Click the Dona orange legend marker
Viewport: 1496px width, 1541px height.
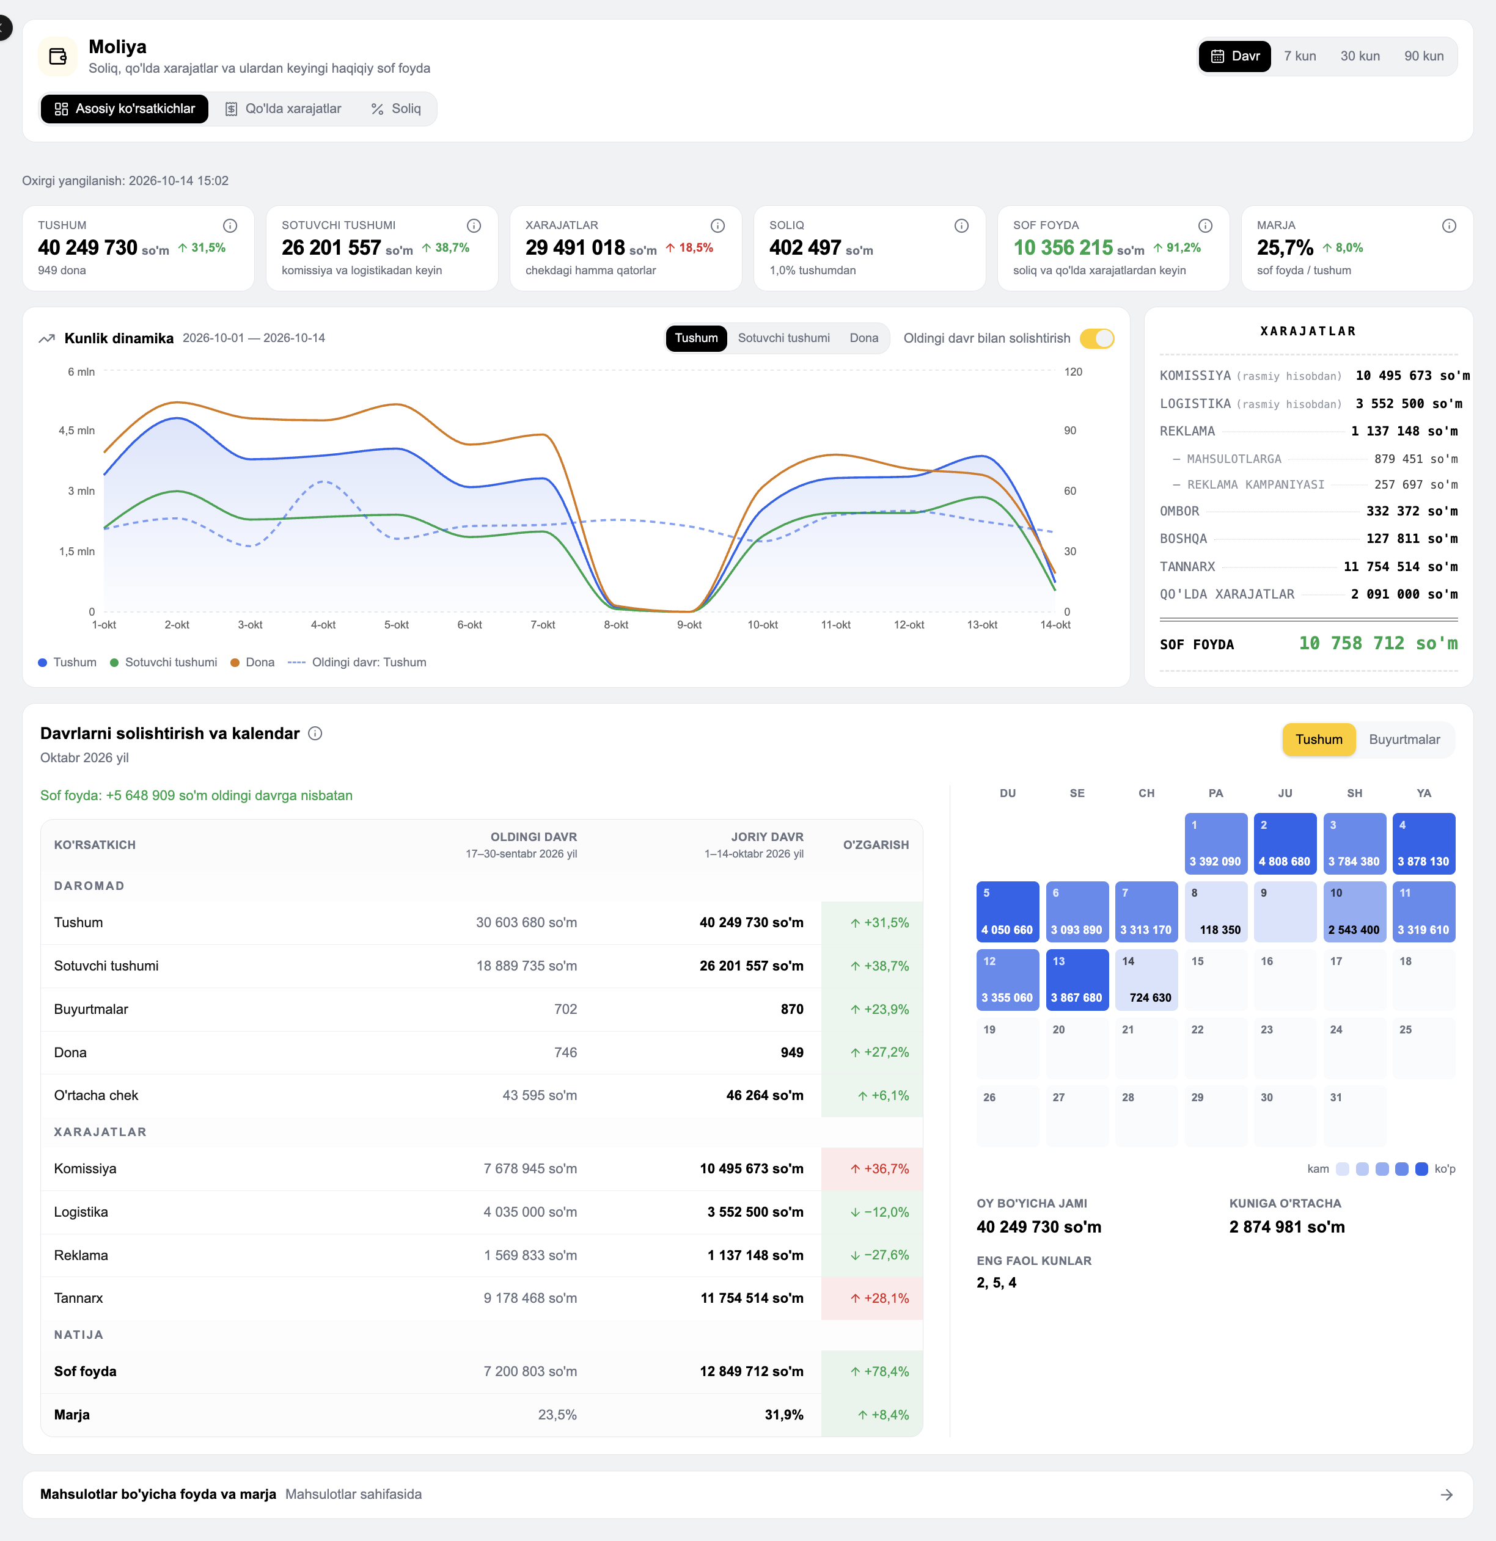pyautogui.click(x=235, y=663)
